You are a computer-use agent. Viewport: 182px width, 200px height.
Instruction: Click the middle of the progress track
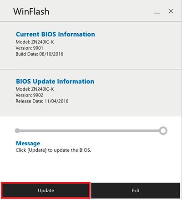[90, 131]
